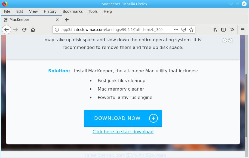Open the File menu
249x158 pixels.
[x=7, y=11]
